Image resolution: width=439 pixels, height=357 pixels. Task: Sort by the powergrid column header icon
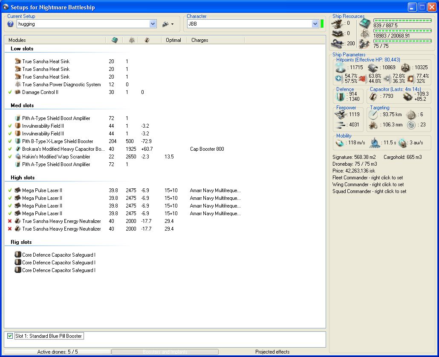pyautogui.click(x=132, y=40)
